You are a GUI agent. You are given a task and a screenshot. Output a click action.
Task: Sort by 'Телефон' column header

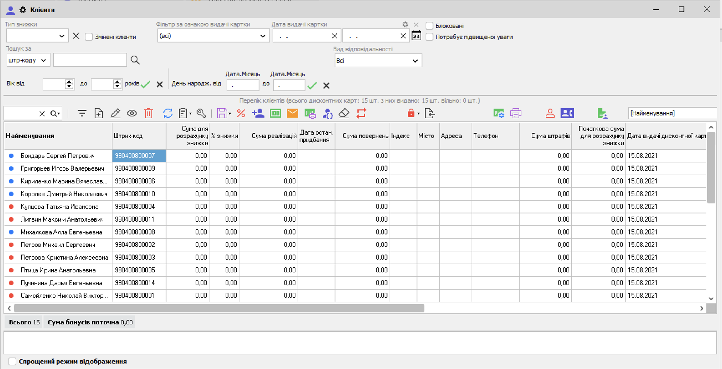pos(496,136)
